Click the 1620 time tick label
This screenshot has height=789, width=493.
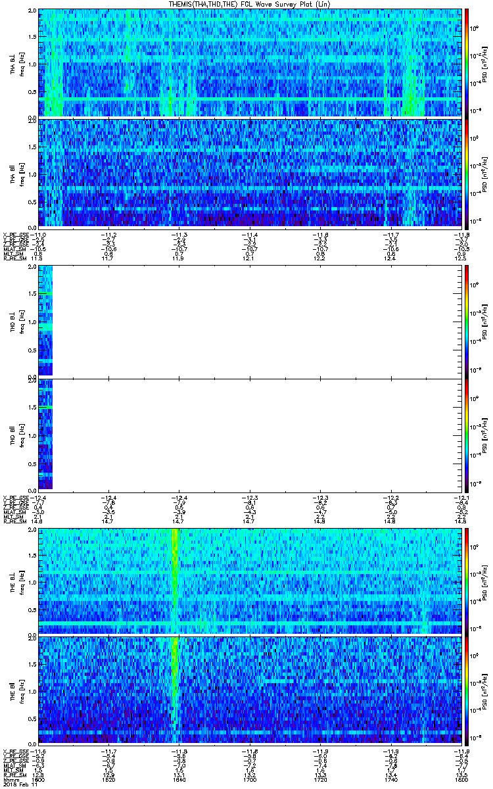pyautogui.click(x=108, y=778)
